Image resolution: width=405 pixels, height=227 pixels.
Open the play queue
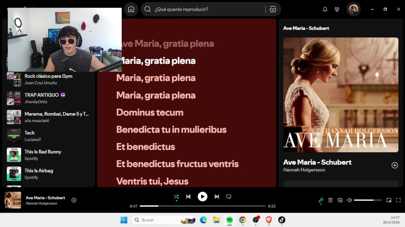click(330, 200)
